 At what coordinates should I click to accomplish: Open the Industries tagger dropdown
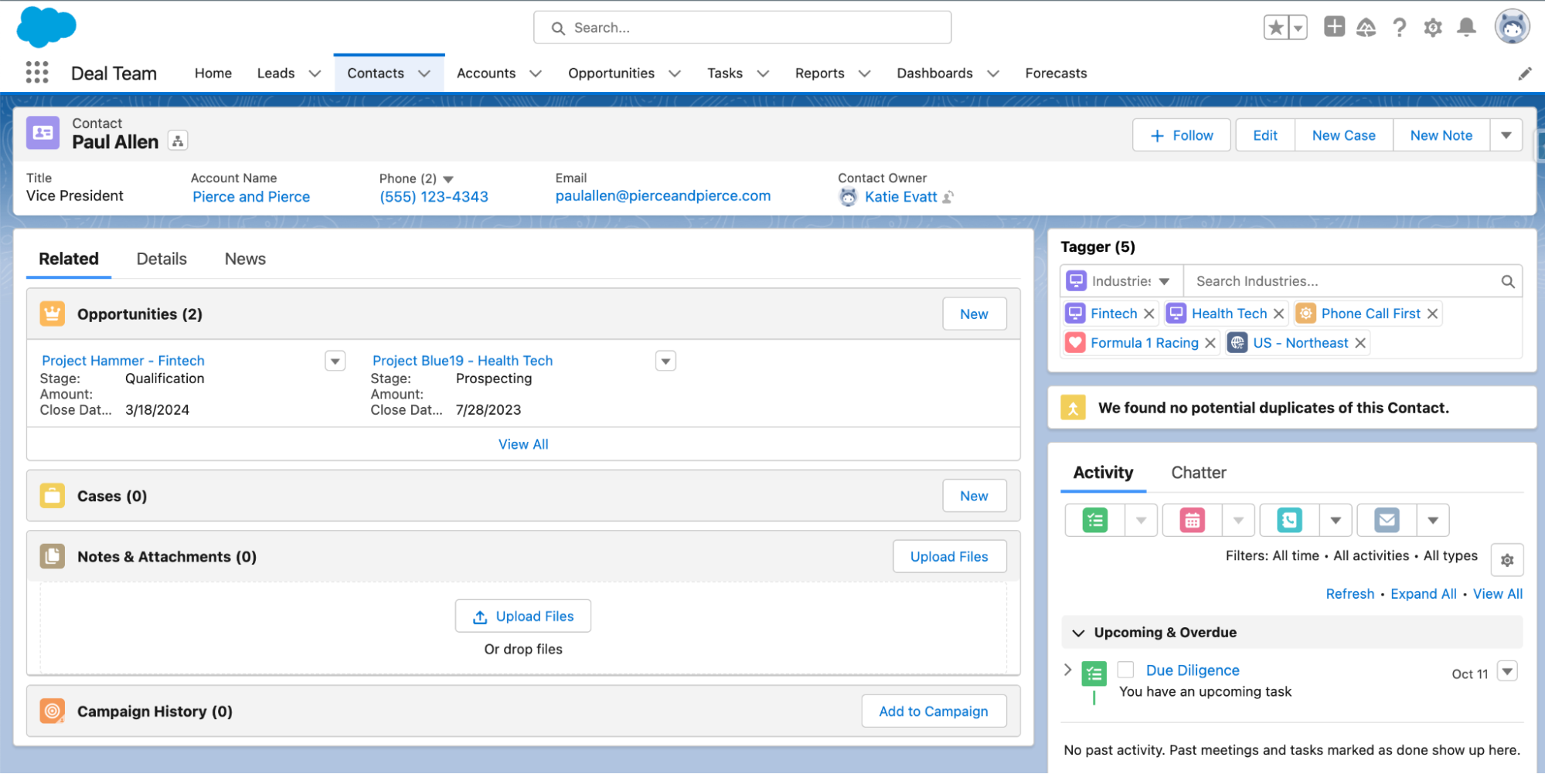[x=1164, y=281]
